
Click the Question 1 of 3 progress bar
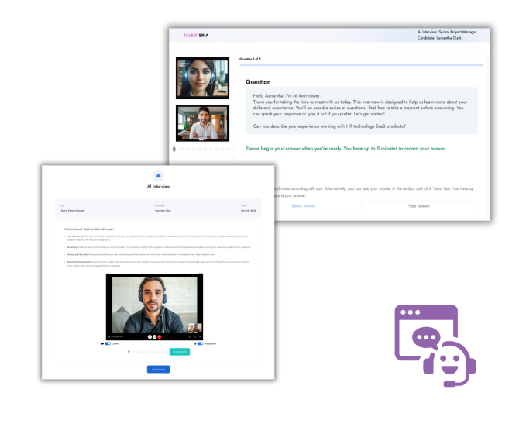coord(361,65)
